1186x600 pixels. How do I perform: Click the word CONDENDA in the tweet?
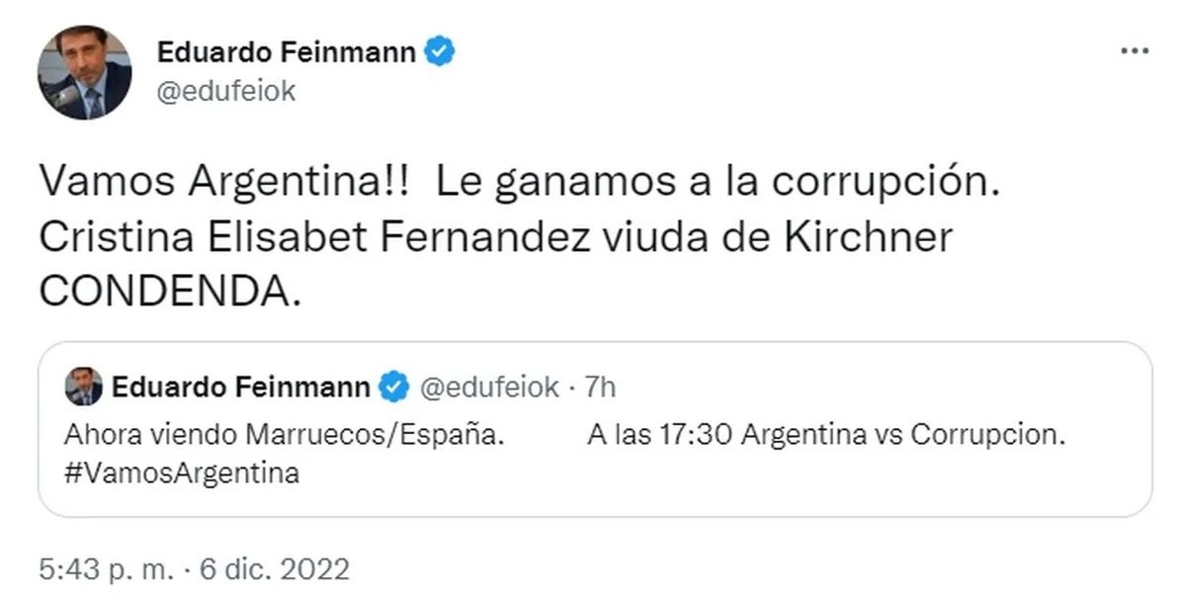(x=167, y=289)
